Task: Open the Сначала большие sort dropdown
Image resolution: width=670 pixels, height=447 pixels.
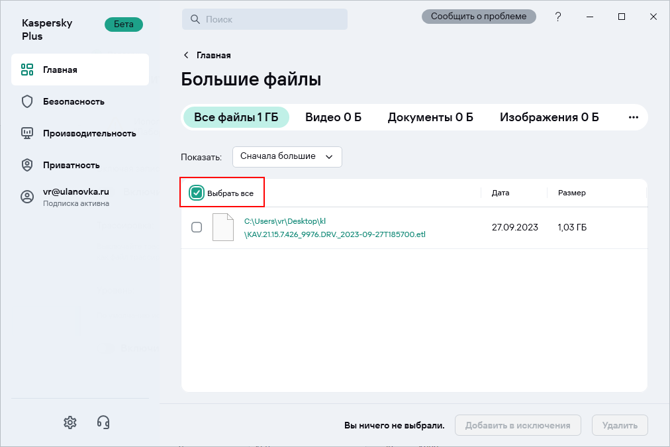Action: click(287, 157)
